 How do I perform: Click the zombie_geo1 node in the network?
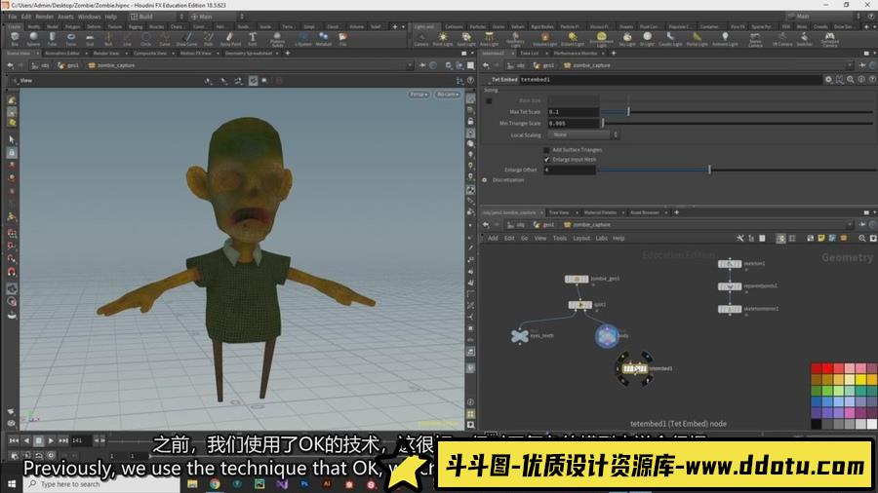[x=577, y=279]
